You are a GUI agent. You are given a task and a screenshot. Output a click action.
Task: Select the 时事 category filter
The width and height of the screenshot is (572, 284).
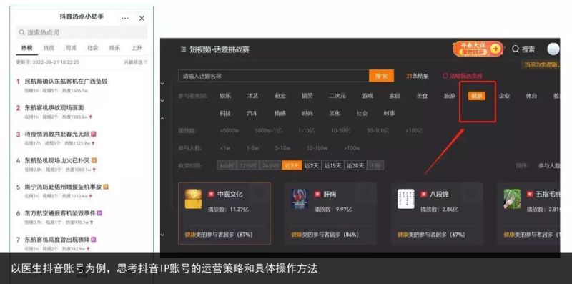tap(389, 113)
